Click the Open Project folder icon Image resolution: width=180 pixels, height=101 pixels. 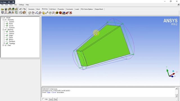coord(3,9)
